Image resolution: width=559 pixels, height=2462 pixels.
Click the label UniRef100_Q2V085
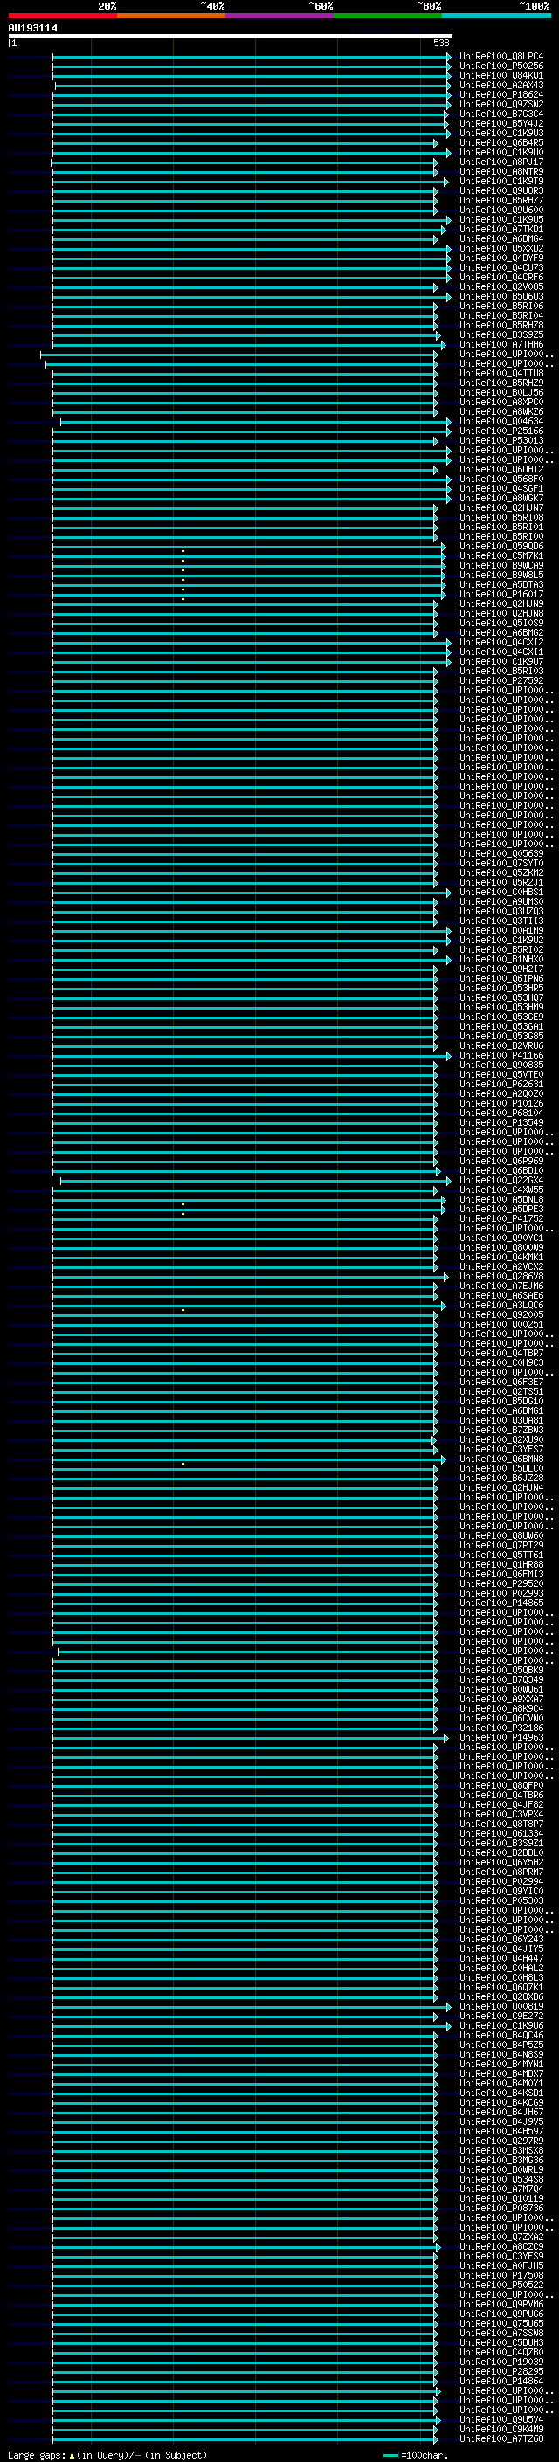click(x=500, y=286)
